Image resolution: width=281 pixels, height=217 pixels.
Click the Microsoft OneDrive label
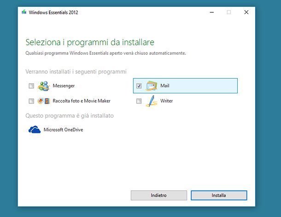pyautogui.click(x=64, y=130)
